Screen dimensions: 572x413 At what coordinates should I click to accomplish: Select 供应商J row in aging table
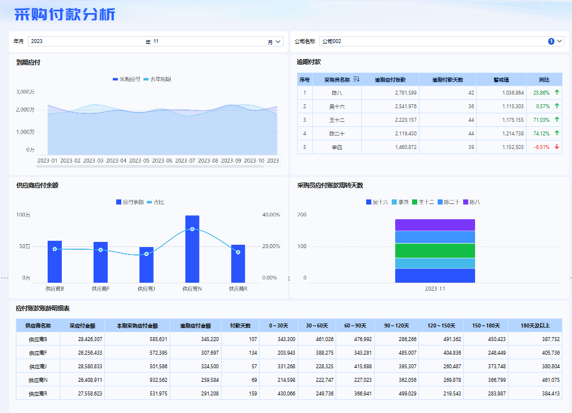[289, 366]
